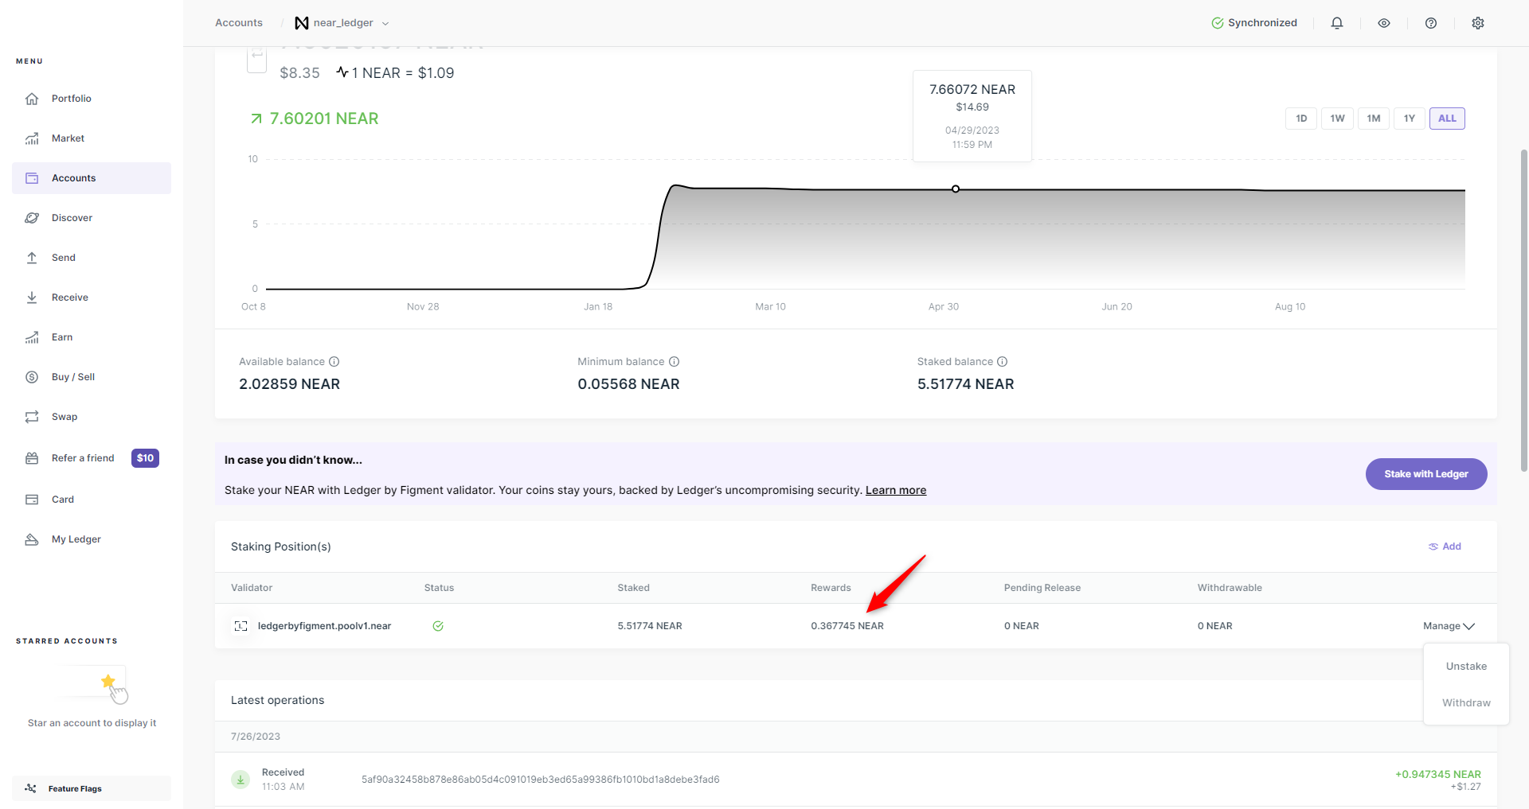Screen dimensions: 1529x809
Task: Open settings gear icon
Action: pyautogui.click(x=1478, y=23)
